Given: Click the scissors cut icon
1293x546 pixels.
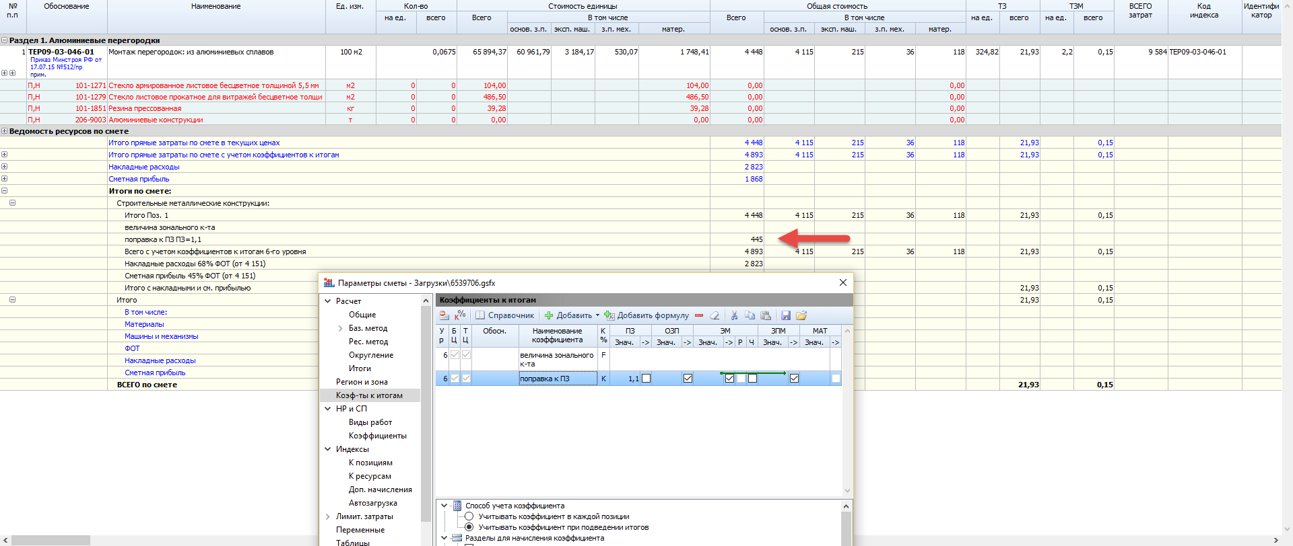Looking at the screenshot, I should click(x=734, y=315).
